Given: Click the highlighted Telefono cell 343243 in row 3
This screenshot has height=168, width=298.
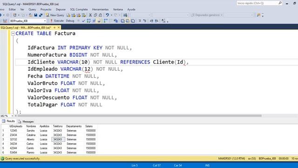Looking at the screenshot, I should [58, 140].
